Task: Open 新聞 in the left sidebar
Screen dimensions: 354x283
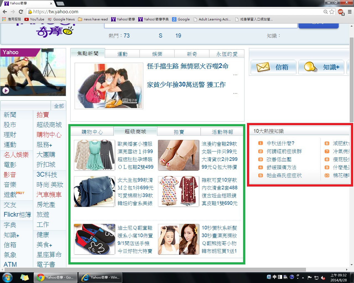Action: [x=10, y=115]
